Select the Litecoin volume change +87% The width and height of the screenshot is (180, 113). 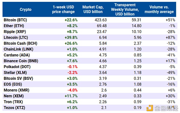tap(170, 38)
